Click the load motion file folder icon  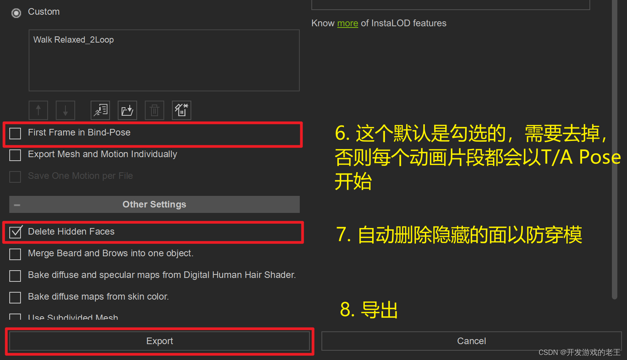127,110
